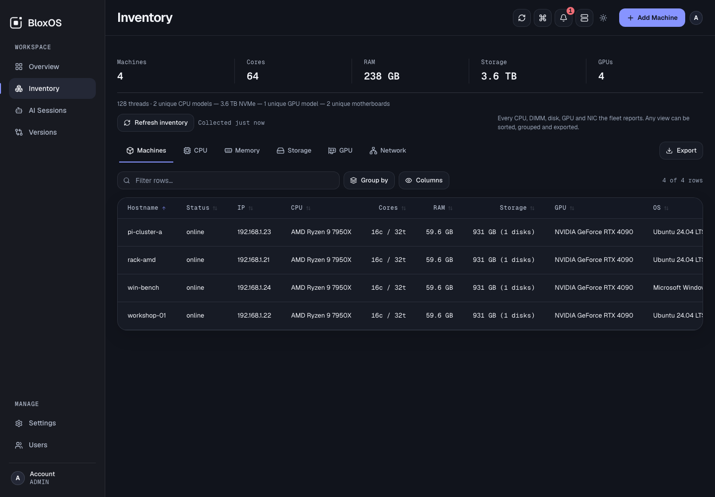715x497 pixels.
Task: Sort table by GPU column header
Action: 564,208
